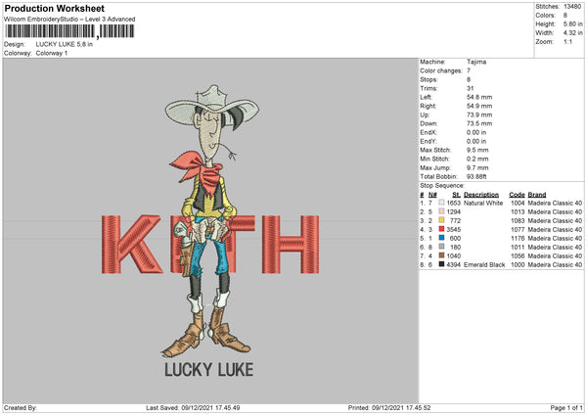Click design name LUCKY LUKE 5,8 in
Image resolution: width=587 pixels, height=415 pixels.
(x=65, y=44)
